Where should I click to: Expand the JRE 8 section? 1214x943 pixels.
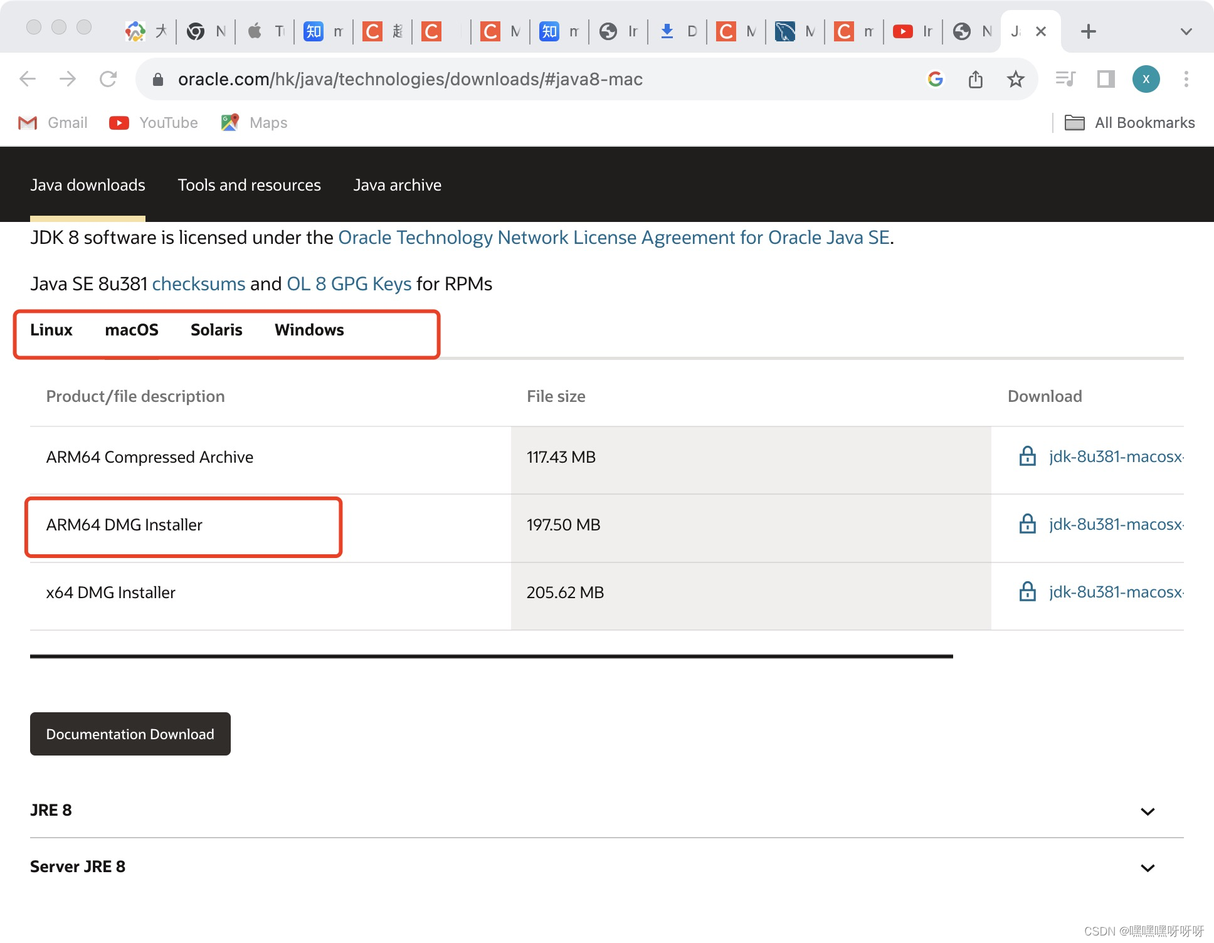607,810
